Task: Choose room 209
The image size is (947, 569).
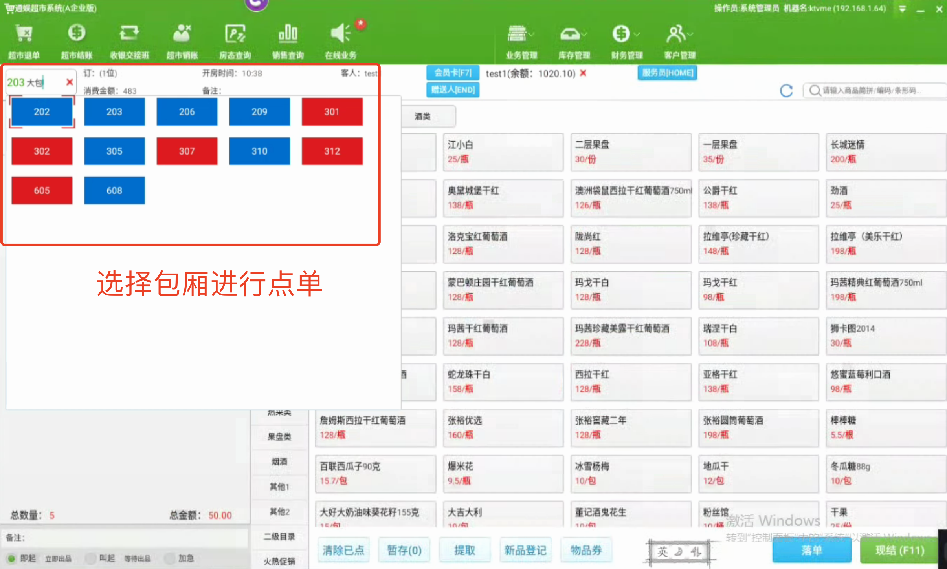Action: pos(259,112)
